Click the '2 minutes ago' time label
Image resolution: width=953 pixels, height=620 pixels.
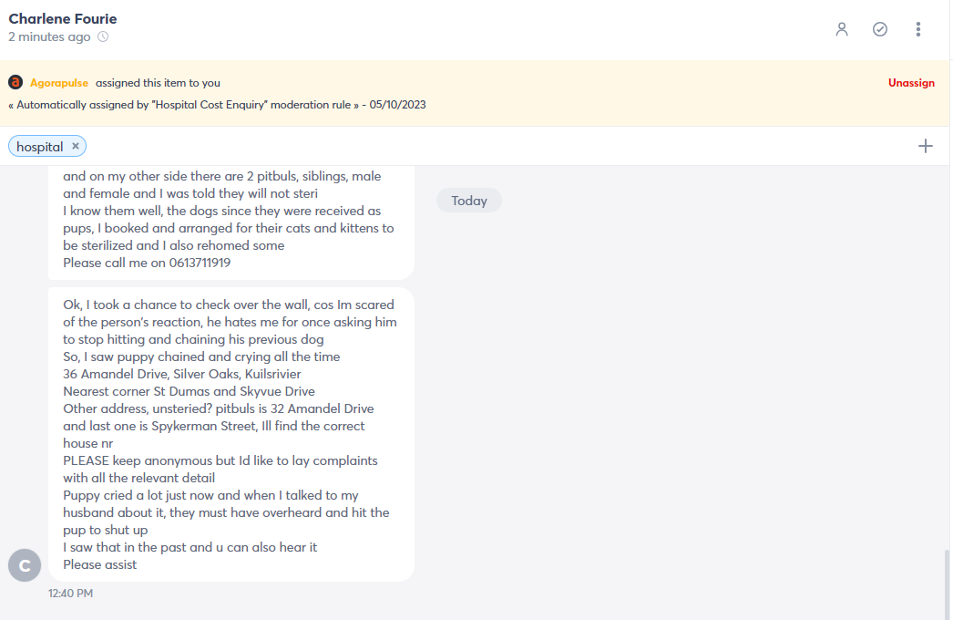pyautogui.click(x=49, y=37)
